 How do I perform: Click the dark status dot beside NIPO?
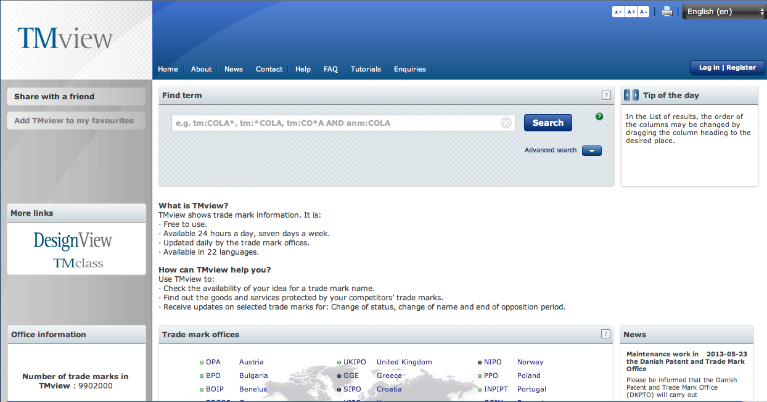(x=480, y=363)
